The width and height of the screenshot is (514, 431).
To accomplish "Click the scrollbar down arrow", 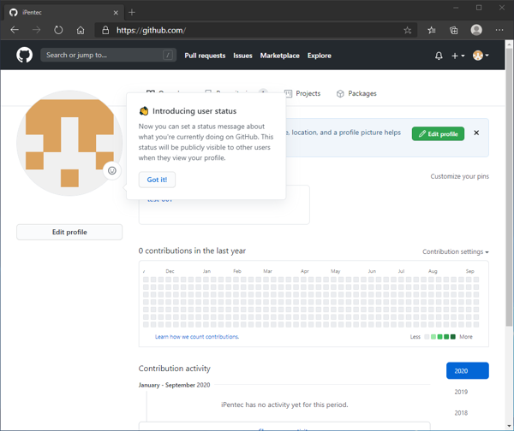I will 509,426.
